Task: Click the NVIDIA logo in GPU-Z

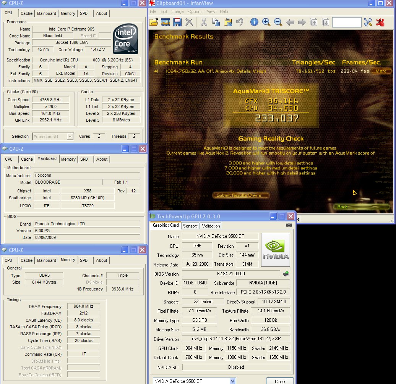Action: 276,250
